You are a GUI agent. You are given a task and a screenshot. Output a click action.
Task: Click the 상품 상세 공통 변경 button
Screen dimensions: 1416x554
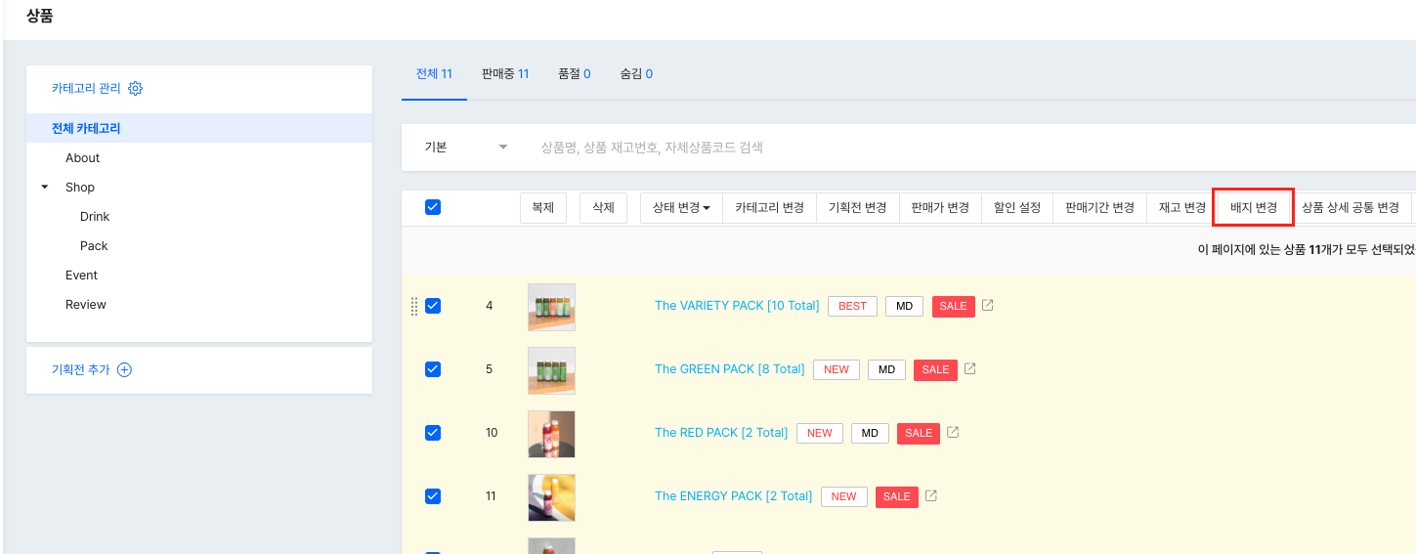pyautogui.click(x=1351, y=208)
